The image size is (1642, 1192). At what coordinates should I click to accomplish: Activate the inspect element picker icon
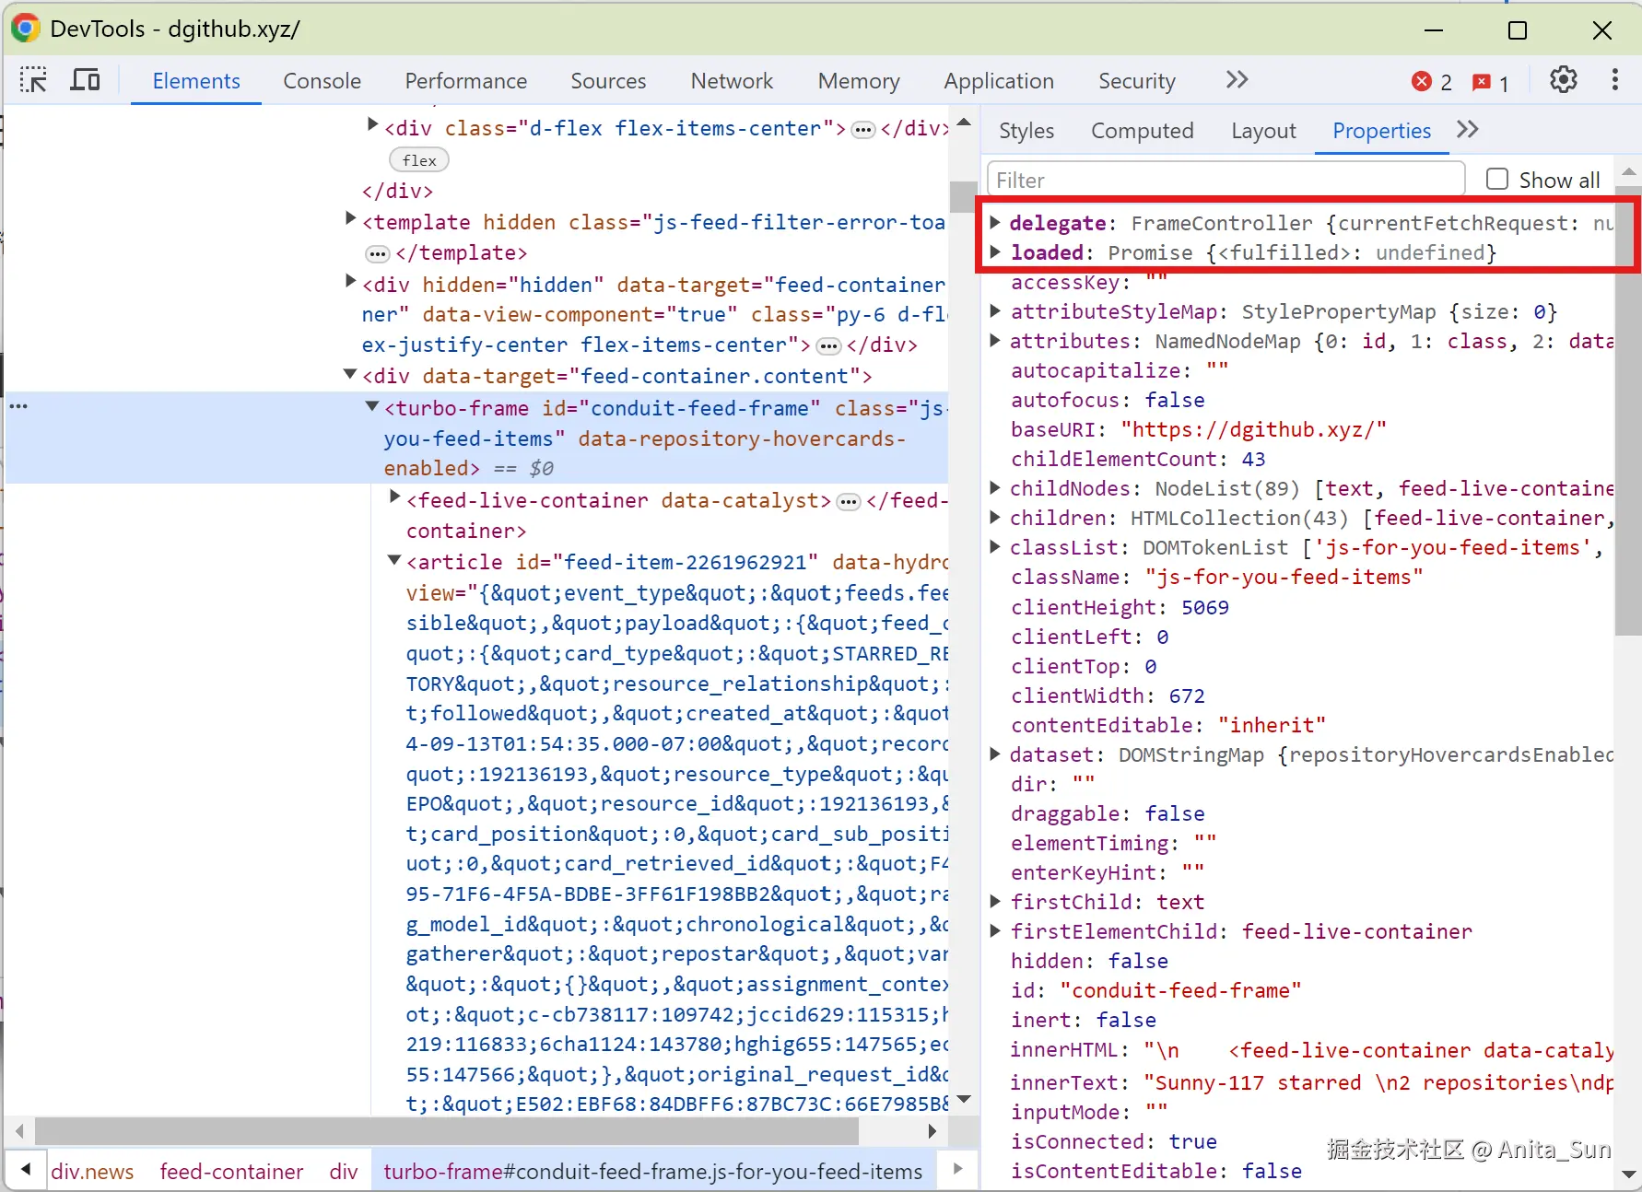pos(33,80)
